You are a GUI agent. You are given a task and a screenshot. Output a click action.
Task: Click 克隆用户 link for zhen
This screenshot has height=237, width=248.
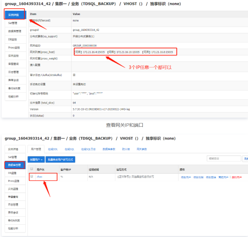pyautogui.click(x=223, y=177)
